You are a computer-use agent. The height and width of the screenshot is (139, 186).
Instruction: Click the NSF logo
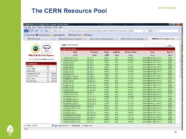(x=35, y=48)
